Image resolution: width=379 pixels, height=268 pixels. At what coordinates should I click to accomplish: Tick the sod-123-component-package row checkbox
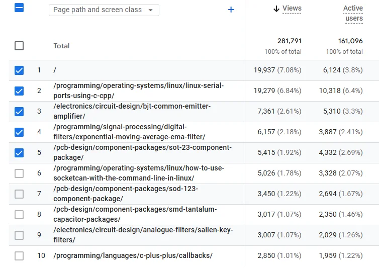[x=19, y=194]
